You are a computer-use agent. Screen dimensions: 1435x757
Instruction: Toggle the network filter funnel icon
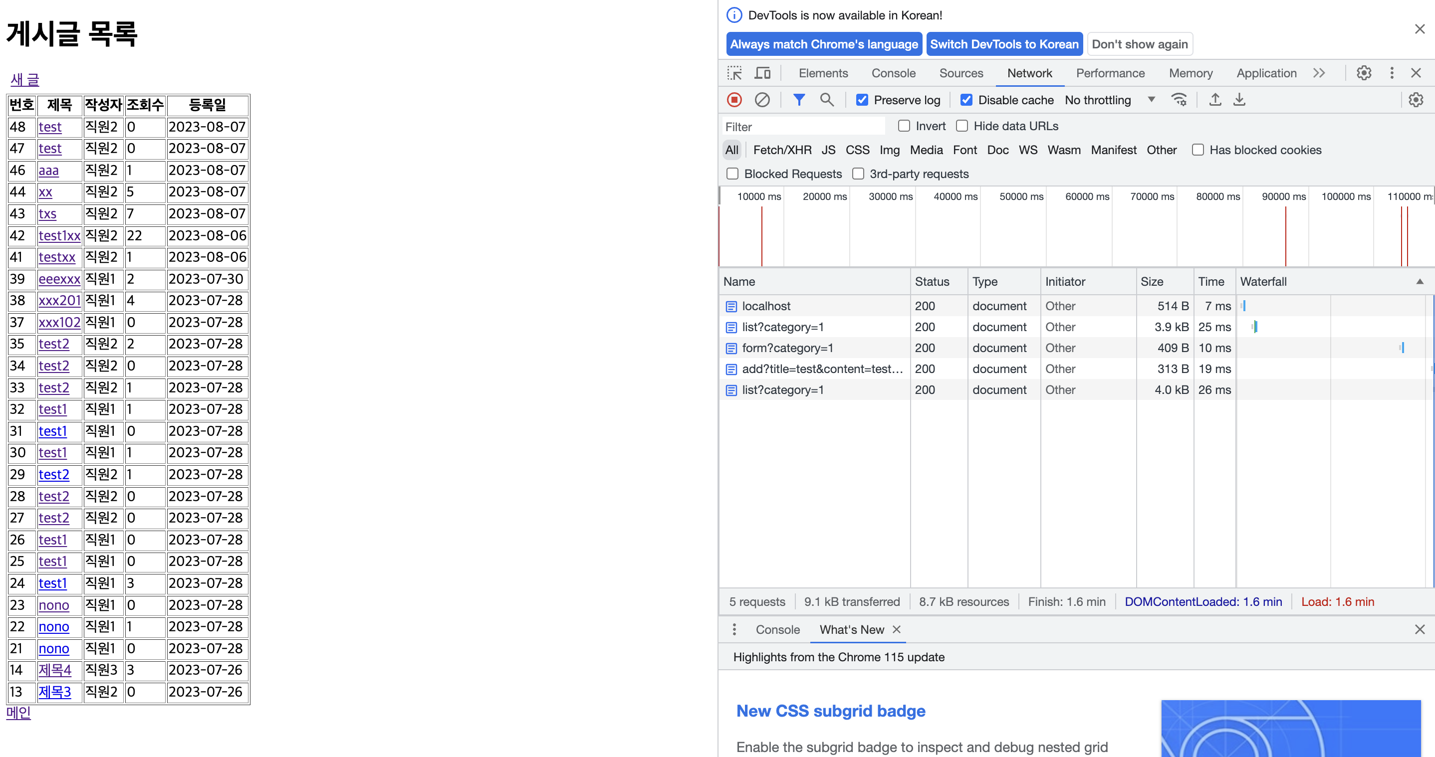799,100
